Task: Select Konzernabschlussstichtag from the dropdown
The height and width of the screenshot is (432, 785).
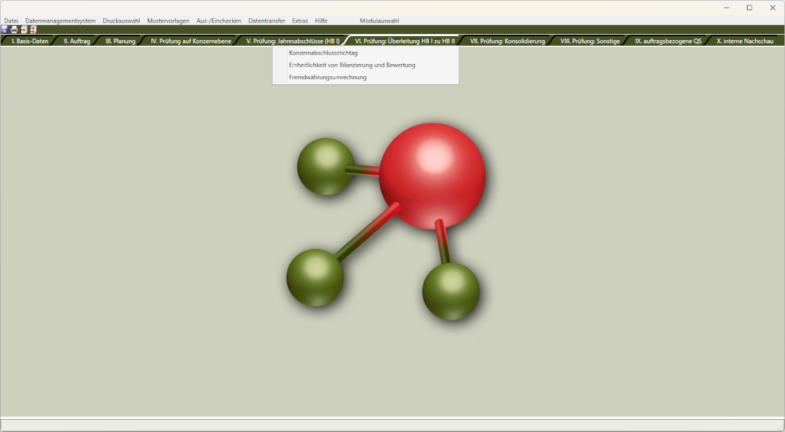Action: [x=323, y=53]
